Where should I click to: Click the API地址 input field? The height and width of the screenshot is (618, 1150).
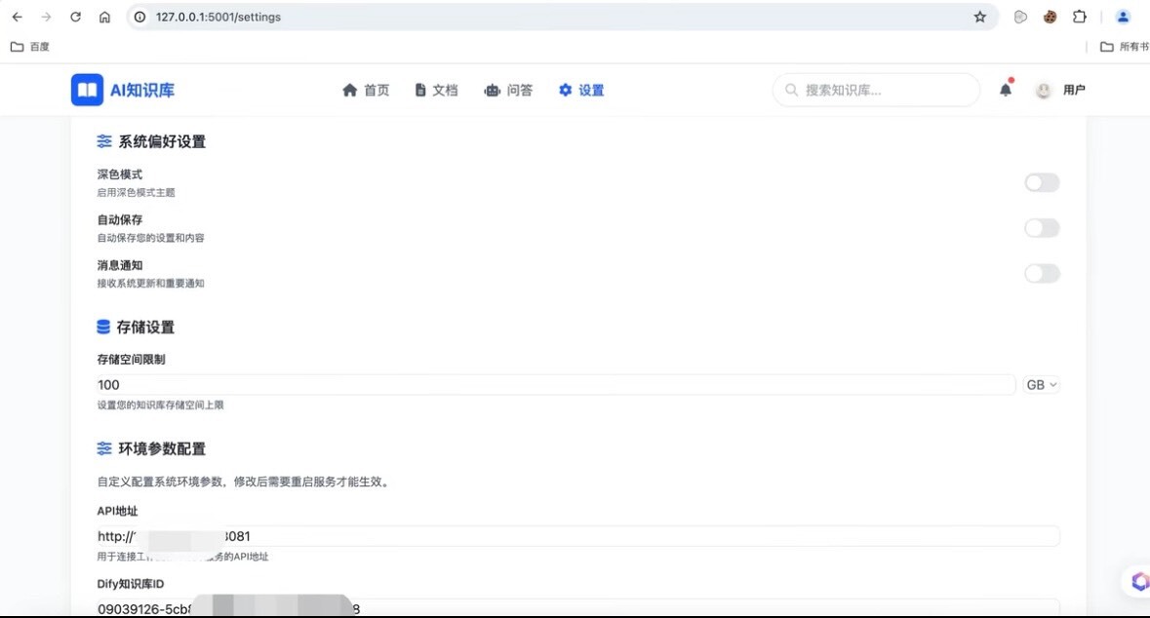pyautogui.click(x=578, y=537)
